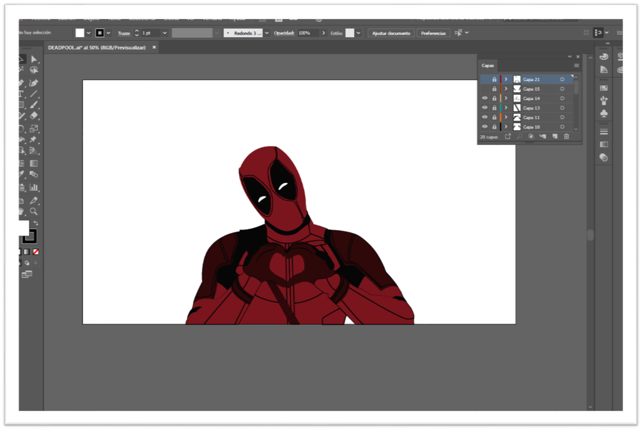642x430 pixels.
Task: Switch to the DEADPOOL.ai document tab
Action: pyautogui.click(x=97, y=48)
